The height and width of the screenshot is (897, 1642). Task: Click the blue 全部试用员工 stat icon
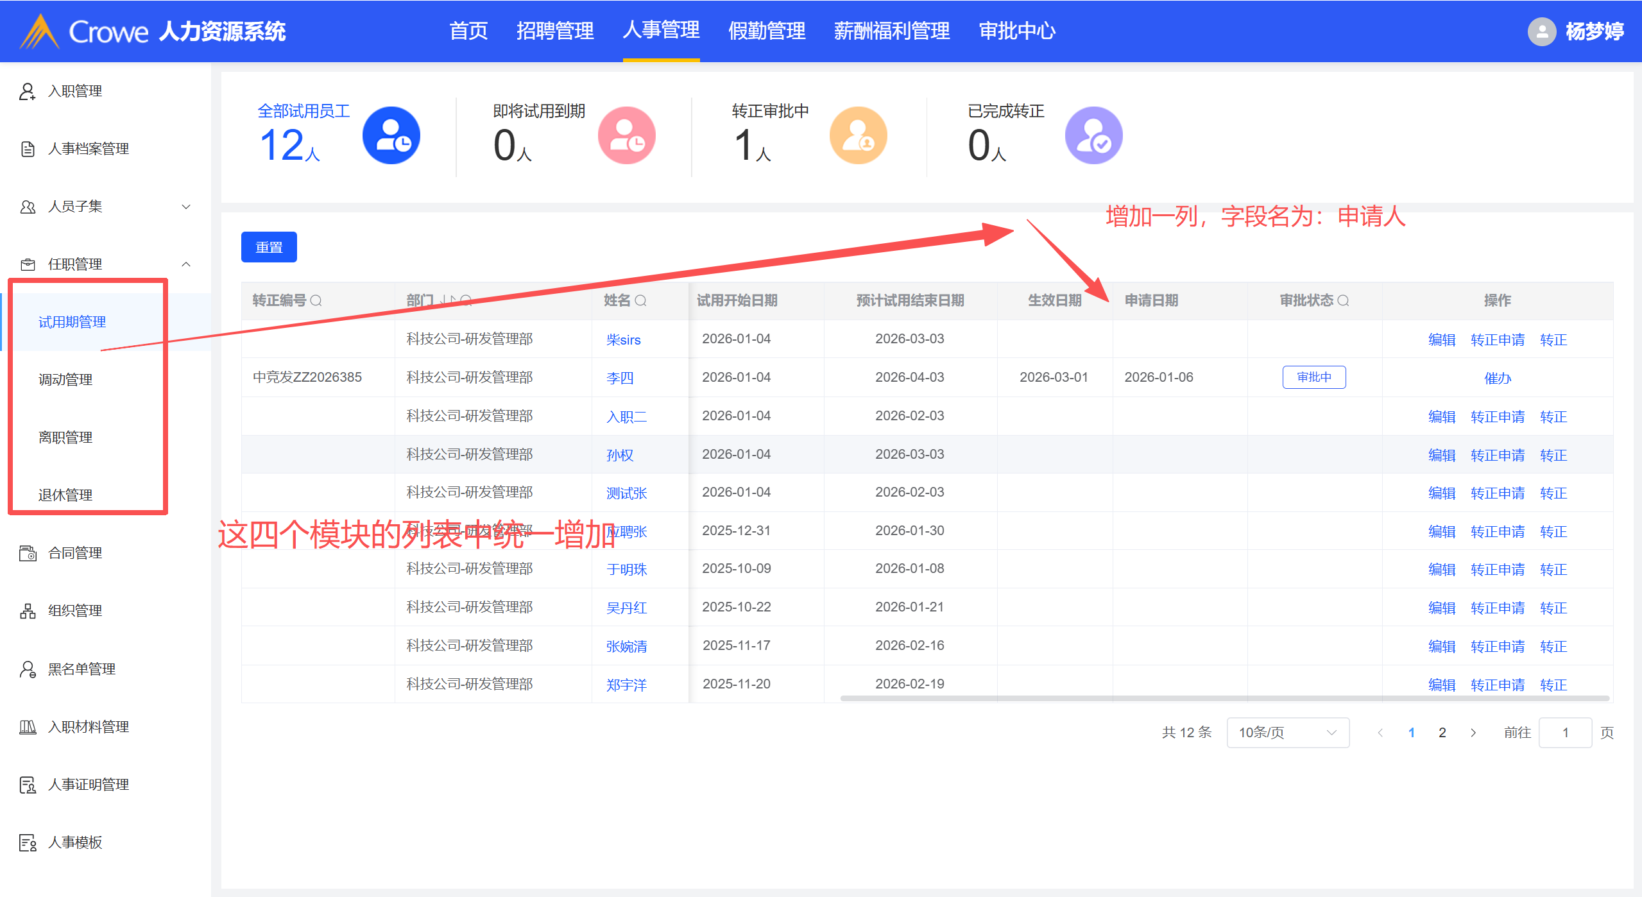391,135
